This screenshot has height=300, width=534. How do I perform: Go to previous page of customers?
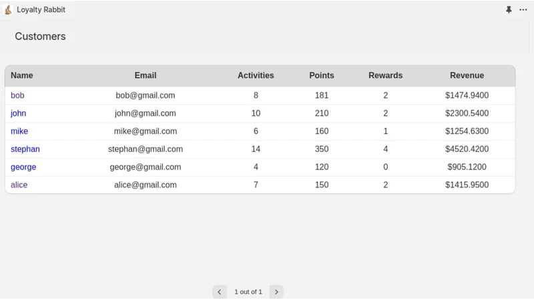[x=220, y=292]
